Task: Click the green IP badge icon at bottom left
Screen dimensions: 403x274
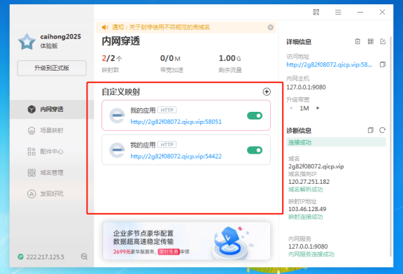Action: pos(20,257)
